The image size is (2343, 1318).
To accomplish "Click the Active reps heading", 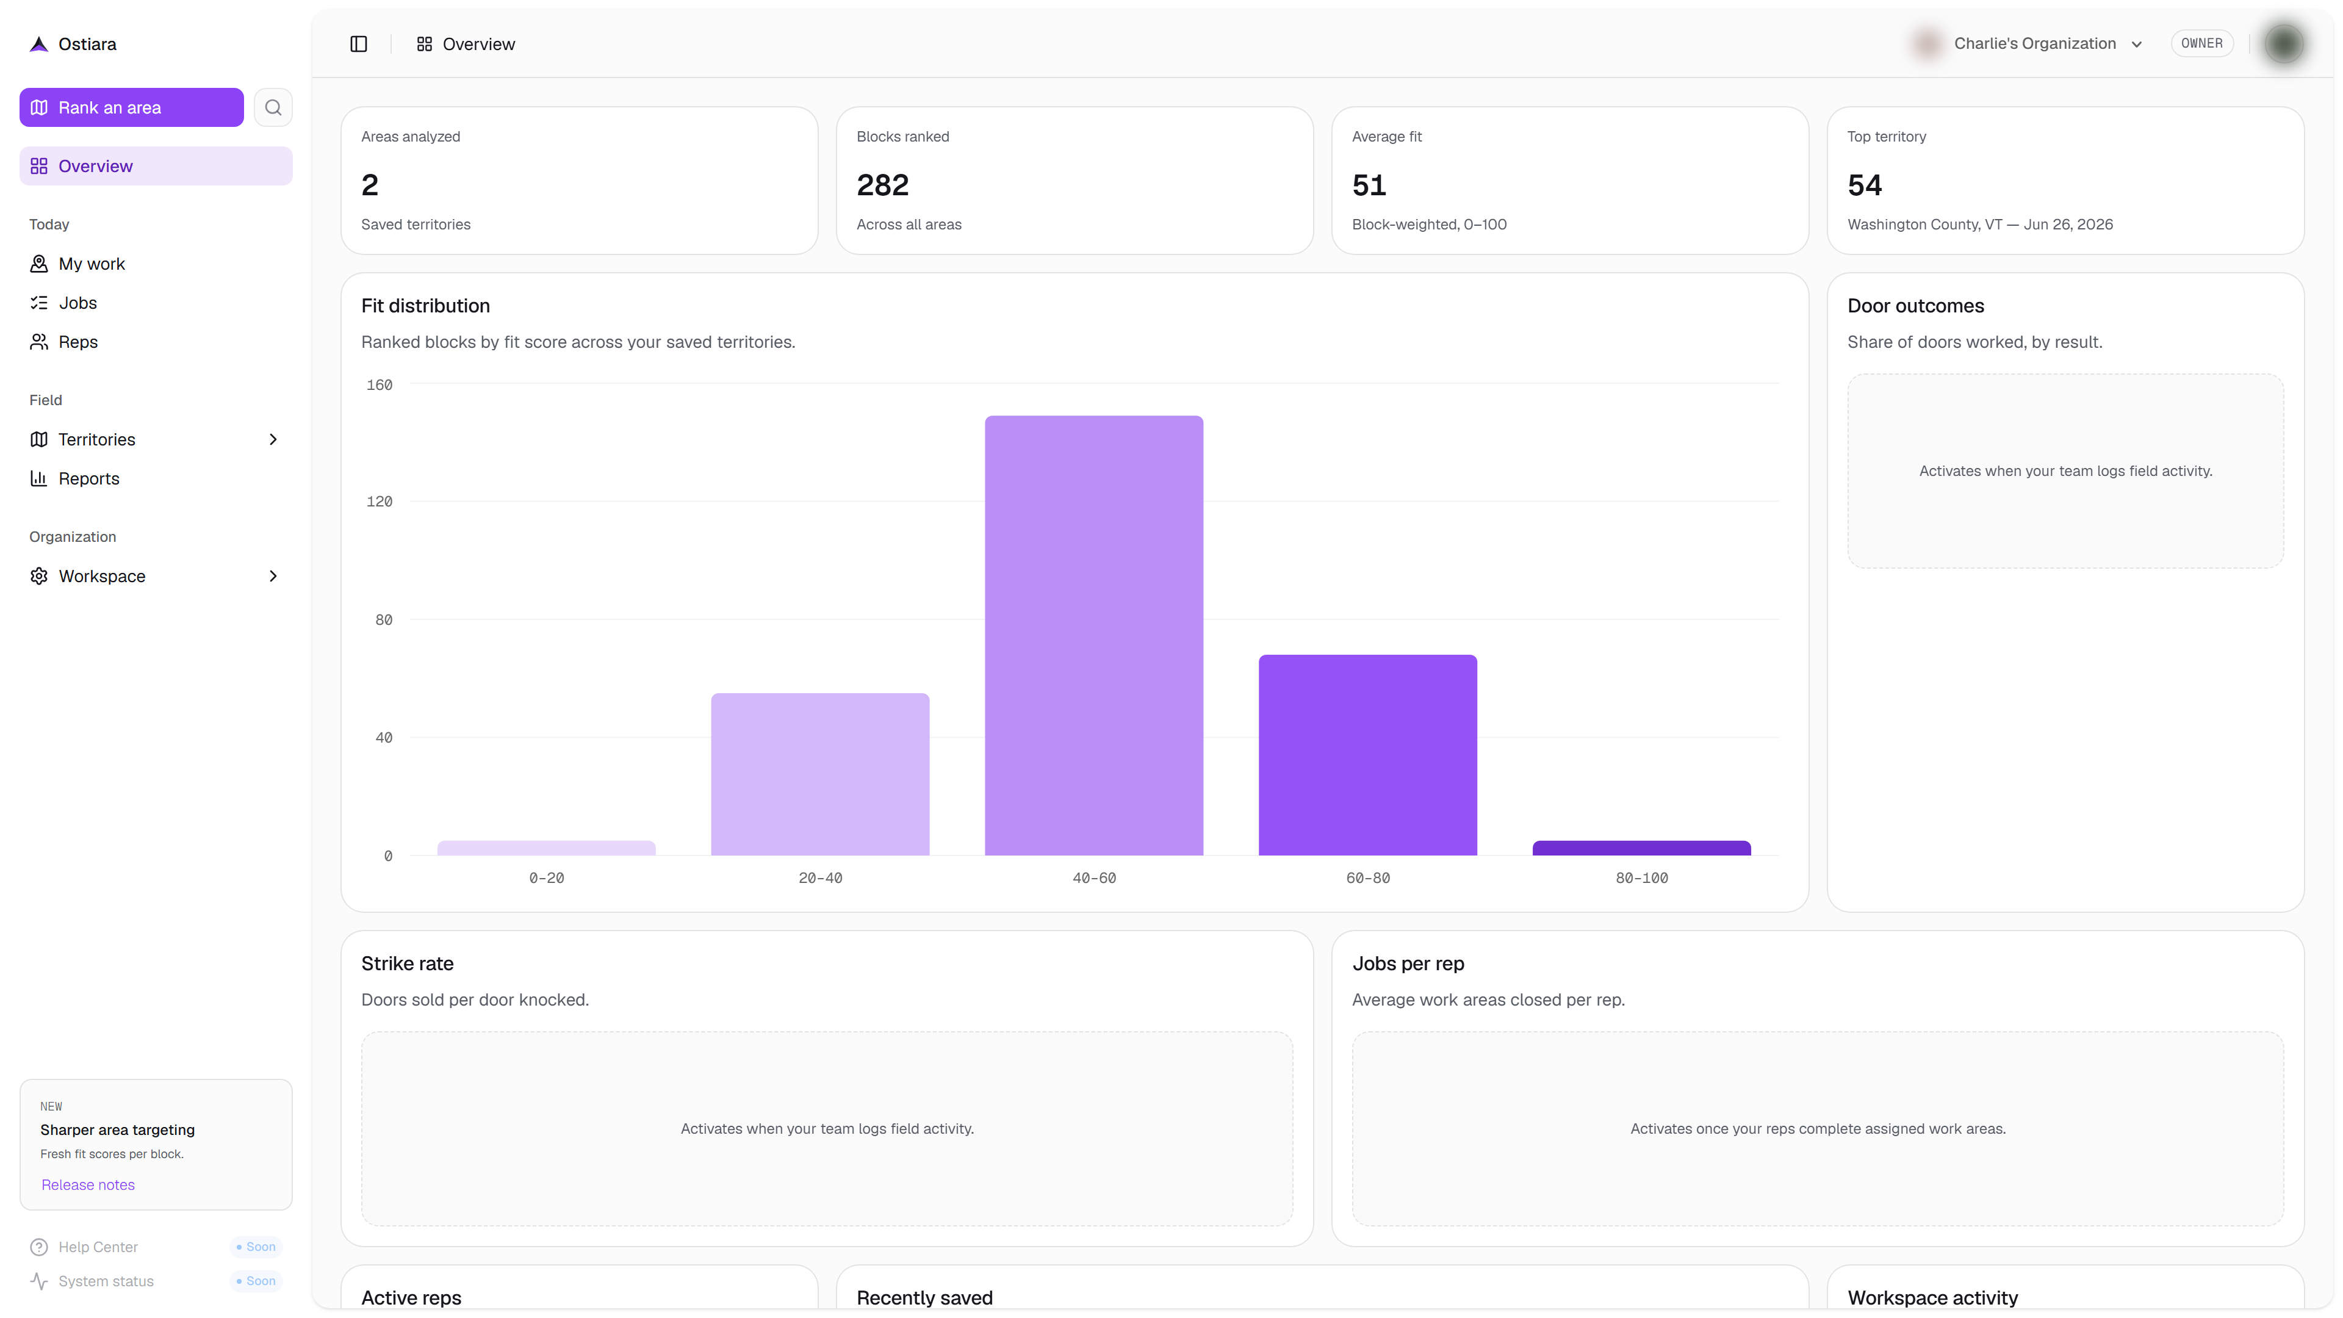I will (x=411, y=1298).
